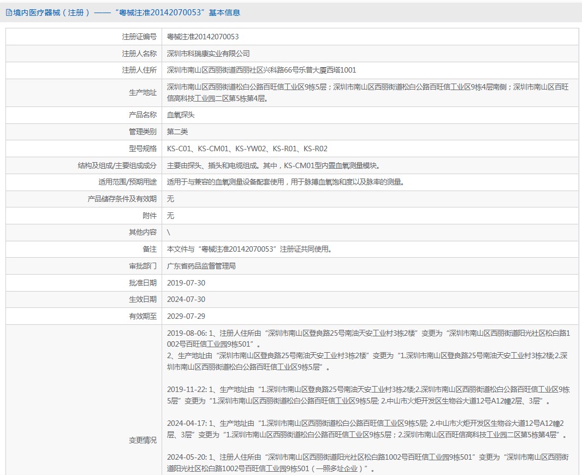The width and height of the screenshot is (582, 475).
Task: Click the 注册人住所 label
Action: (139, 70)
